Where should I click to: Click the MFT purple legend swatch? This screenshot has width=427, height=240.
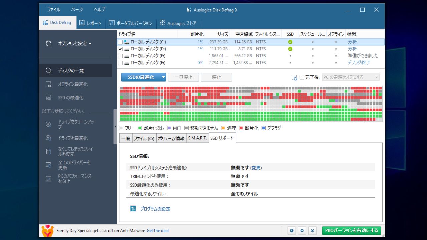pos(169,128)
